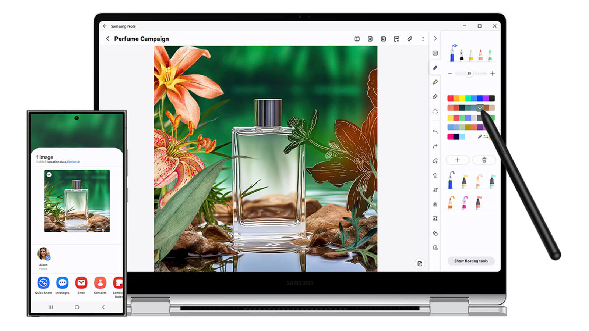
Task: Tap the Email app icon on phone
Action: tap(81, 283)
